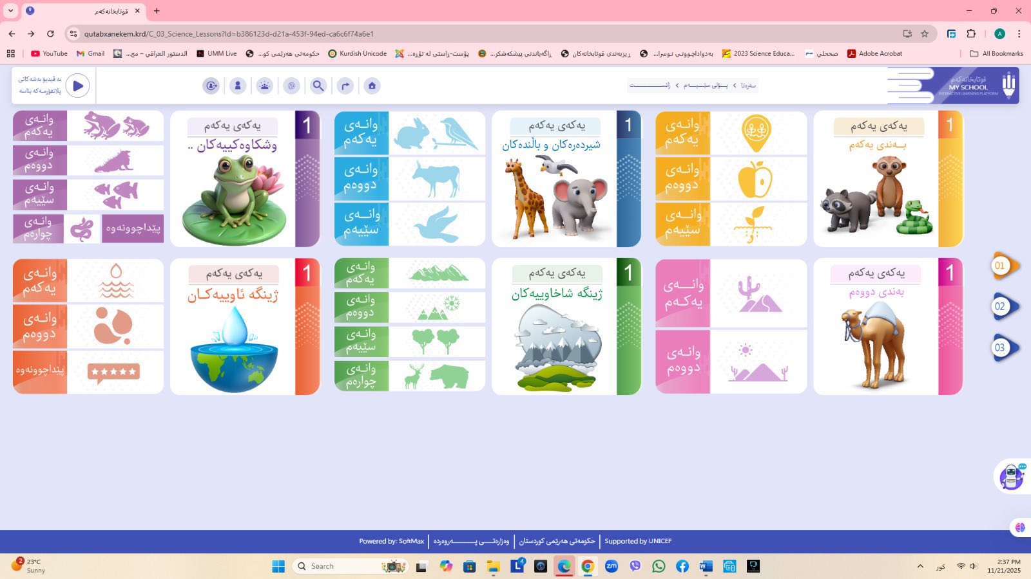Select the 01 unit marker on right

(1001, 266)
